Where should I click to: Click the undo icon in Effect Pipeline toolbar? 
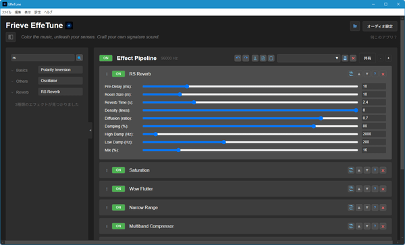tap(238, 59)
